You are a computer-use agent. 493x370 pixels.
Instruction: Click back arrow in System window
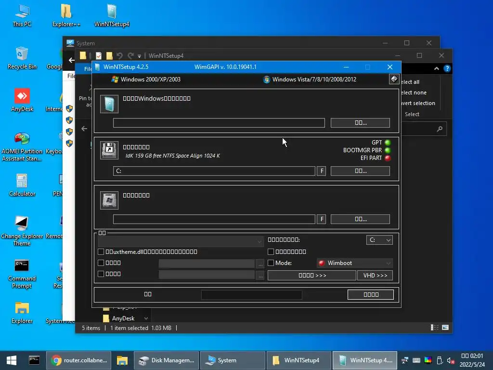(x=71, y=60)
